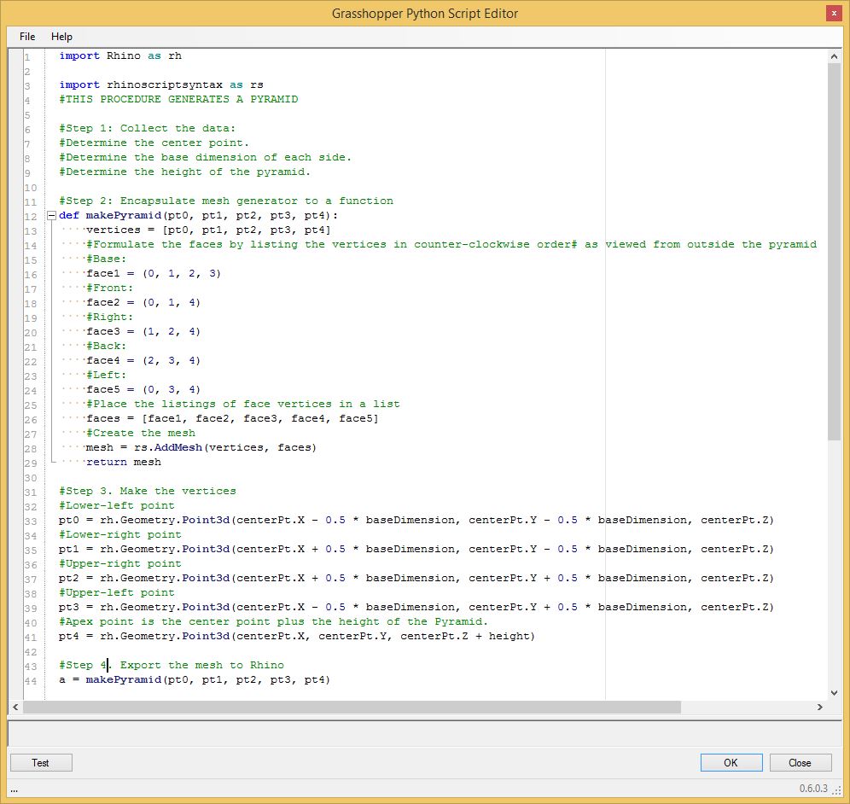This screenshot has width=850, height=804.
Task: Click the 'return mesh' line
Action: point(124,463)
